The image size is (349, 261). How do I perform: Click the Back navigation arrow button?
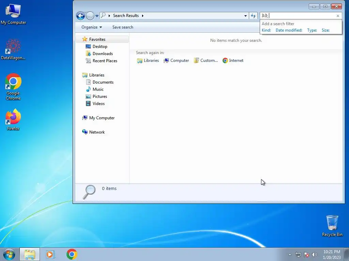tap(80, 16)
